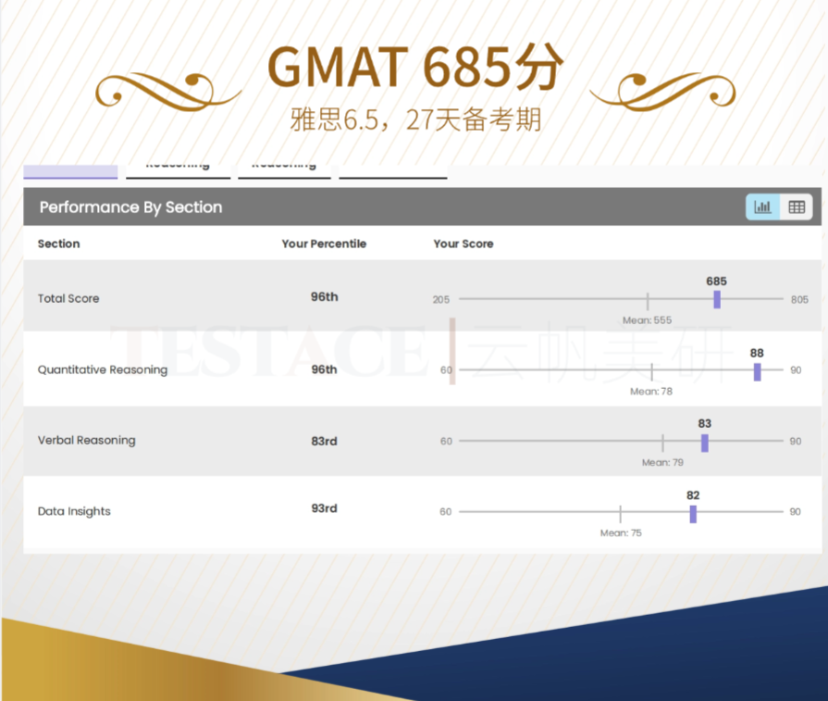Click the Total Score 685 marker

pos(717,299)
